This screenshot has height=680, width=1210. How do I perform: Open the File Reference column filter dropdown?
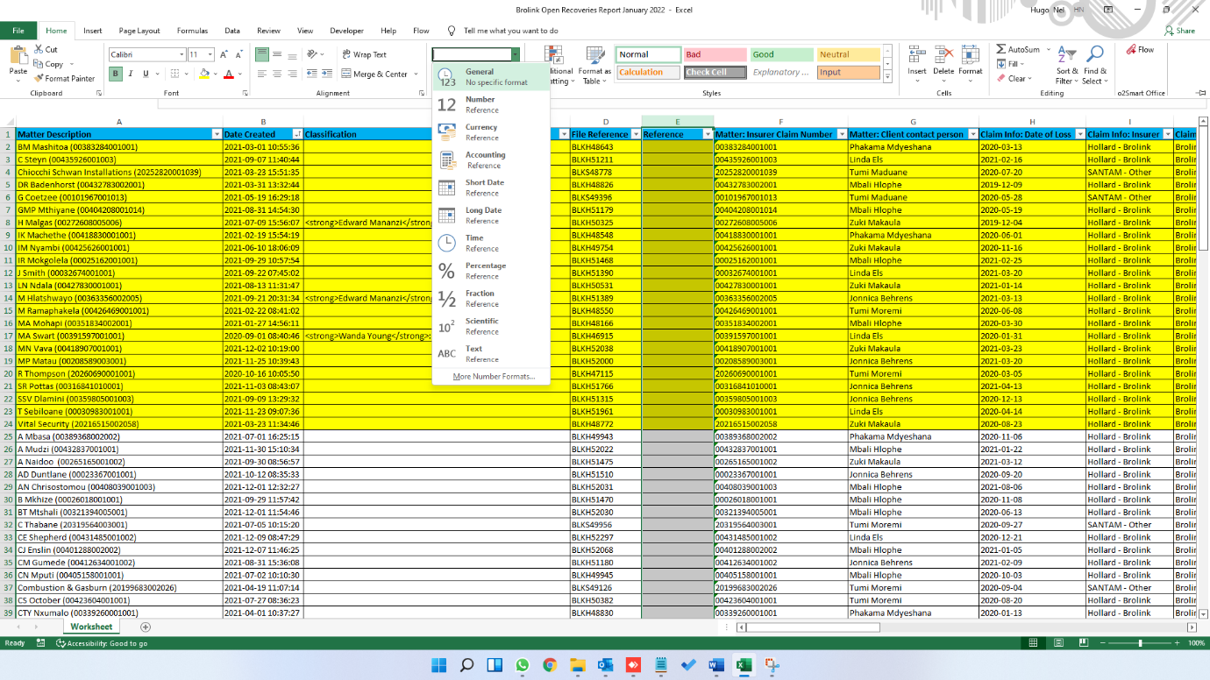(x=636, y=134)
